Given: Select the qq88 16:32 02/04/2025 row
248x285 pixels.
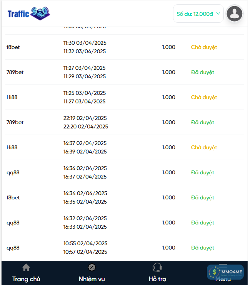Looking at the screenshot, I should pos(13,223).
